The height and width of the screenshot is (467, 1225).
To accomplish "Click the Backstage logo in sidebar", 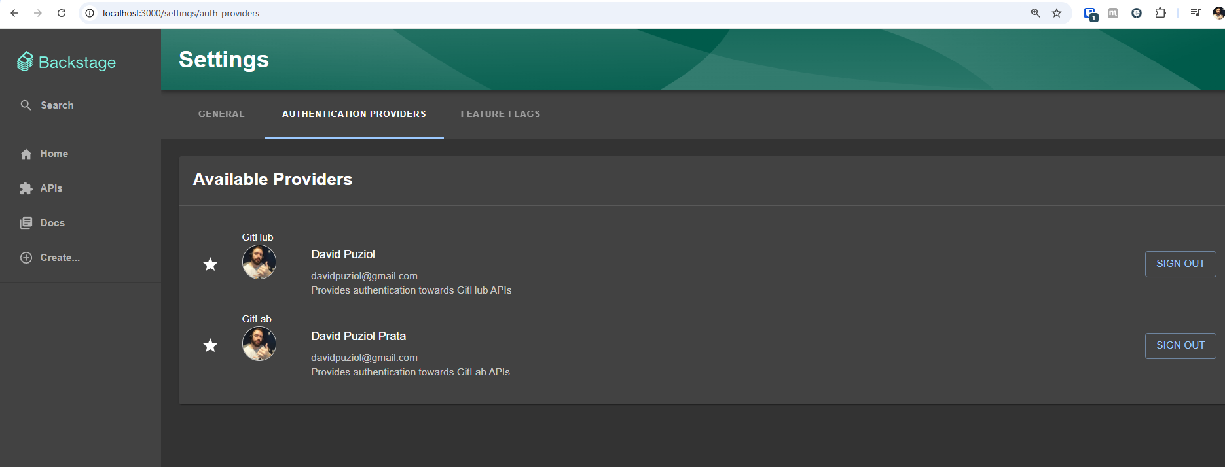I will point(66,62).
